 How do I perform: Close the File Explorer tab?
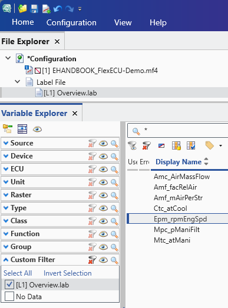coord(57,42)
